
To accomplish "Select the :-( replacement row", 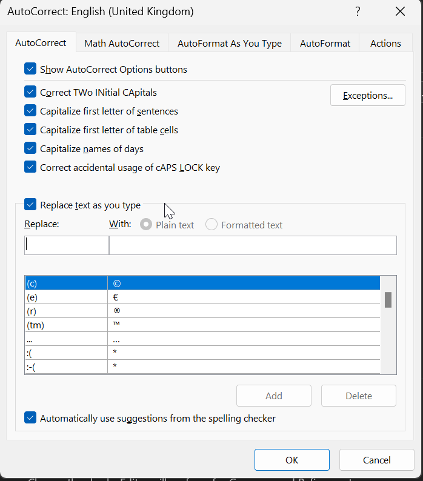I will click(202, 367).
